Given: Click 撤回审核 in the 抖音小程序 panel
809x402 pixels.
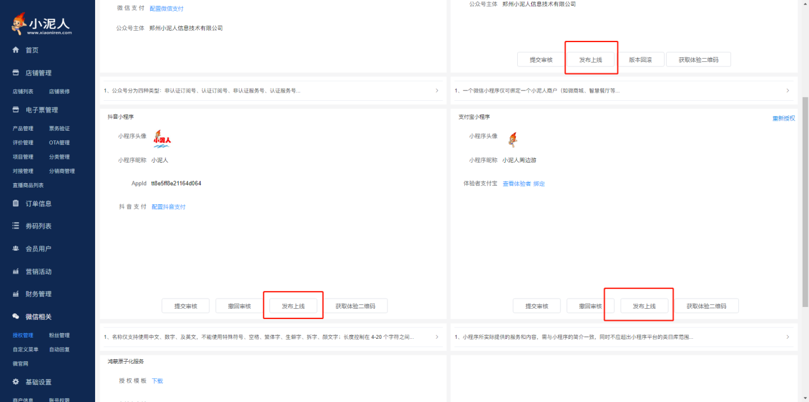Looking at the screenshot, I should 239,306.
